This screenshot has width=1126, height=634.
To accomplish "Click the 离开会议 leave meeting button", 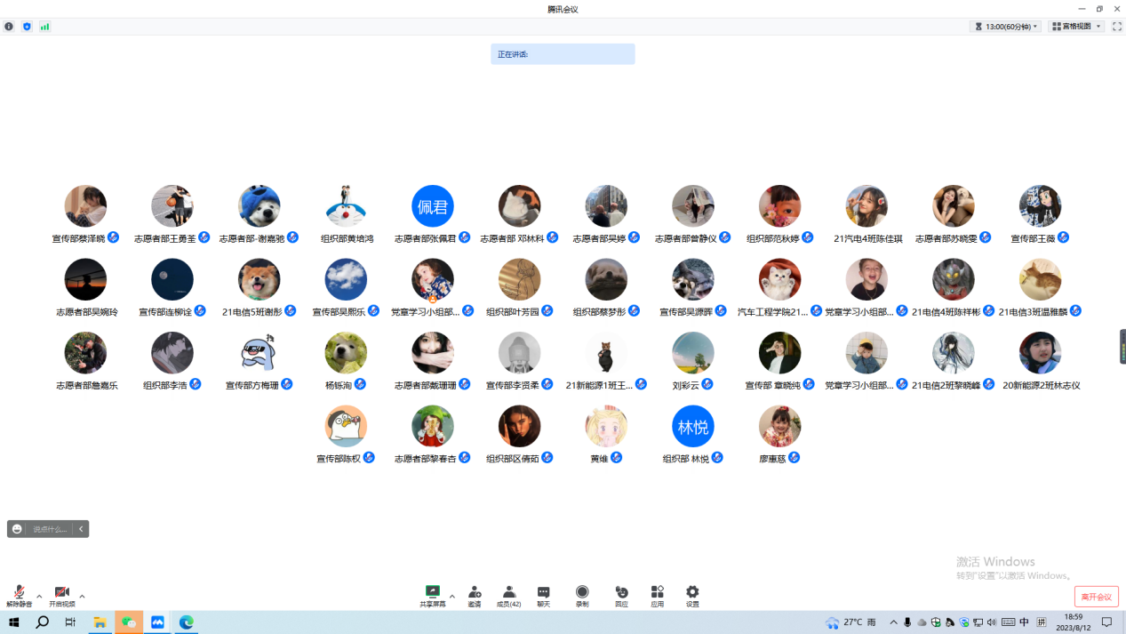I will tap(1096, 597).
